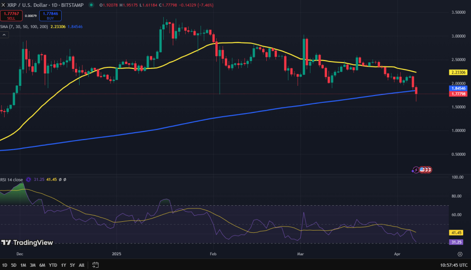
Task: Click the red SELL price button
Action: click(x=11, y=16)
